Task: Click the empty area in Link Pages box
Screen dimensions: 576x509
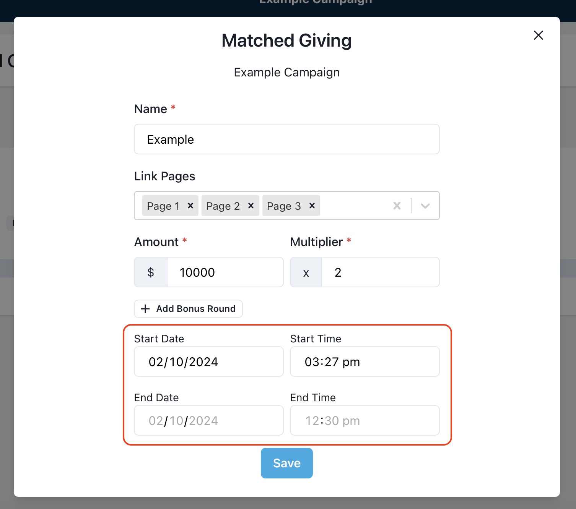Action: 354,206
